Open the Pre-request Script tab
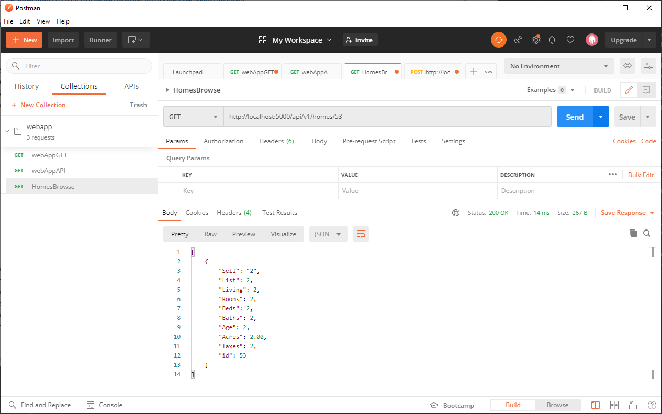This screenshot has width=662, height=414. pyautogui.click(x=369, y=141)
